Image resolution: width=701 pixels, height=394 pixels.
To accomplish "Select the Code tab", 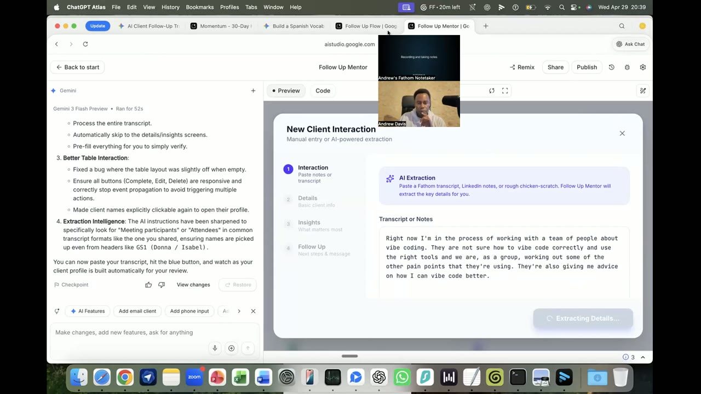I will (323, 91).
